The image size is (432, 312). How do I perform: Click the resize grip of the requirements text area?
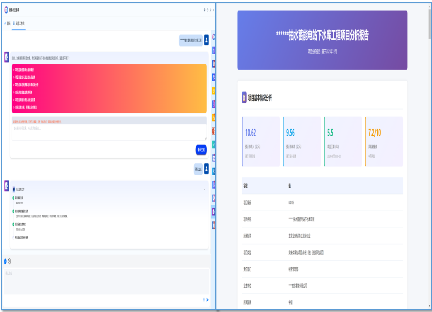tap(205, 138)
